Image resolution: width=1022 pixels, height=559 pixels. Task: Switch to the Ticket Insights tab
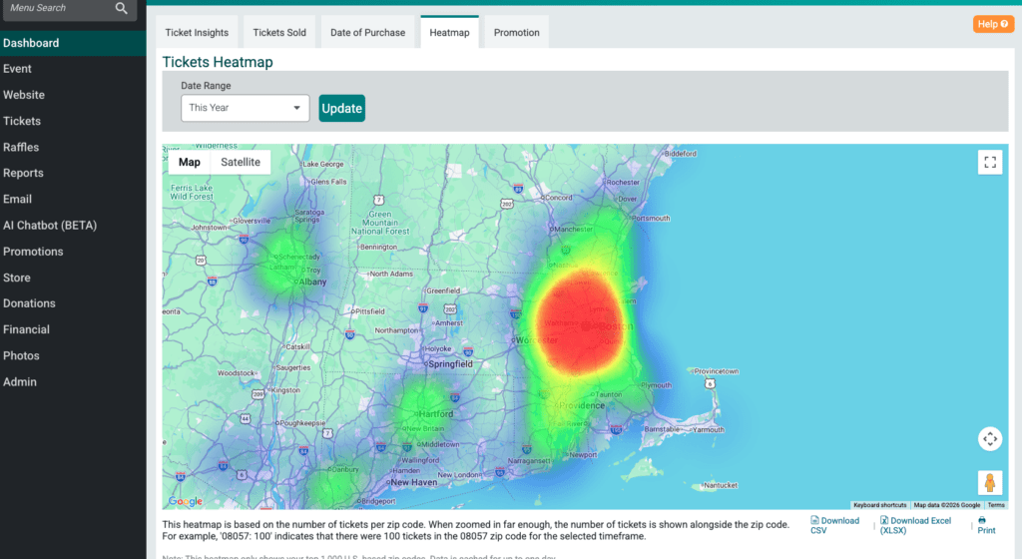pyautogui.click(x=197, y=33)
